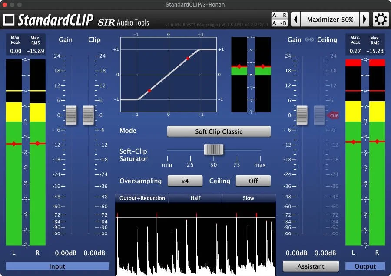Open the Soft Clip Classic mode selector
Screen dimensions: 391x276
(x=219, y=131)
